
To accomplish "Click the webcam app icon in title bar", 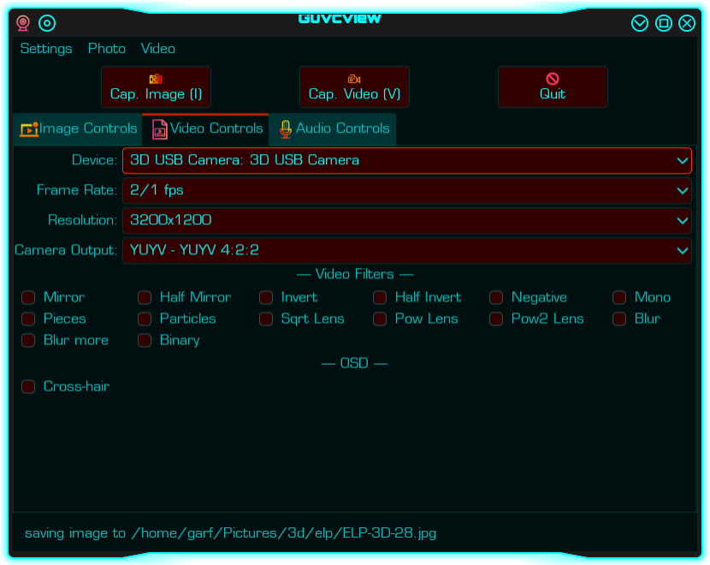I will (23, 23).
